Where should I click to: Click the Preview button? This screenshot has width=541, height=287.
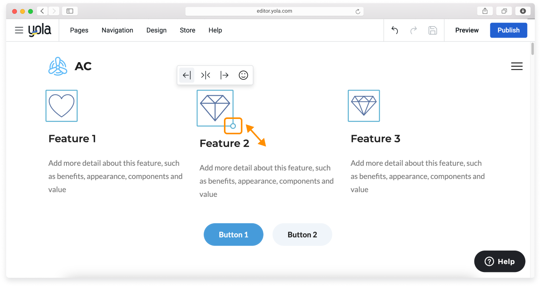tap(467, 30)
